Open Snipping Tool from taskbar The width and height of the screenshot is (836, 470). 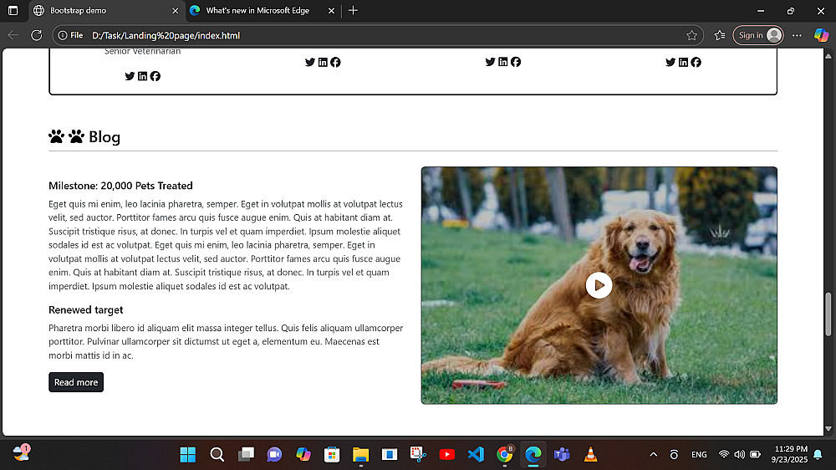[x=418, y=455]
